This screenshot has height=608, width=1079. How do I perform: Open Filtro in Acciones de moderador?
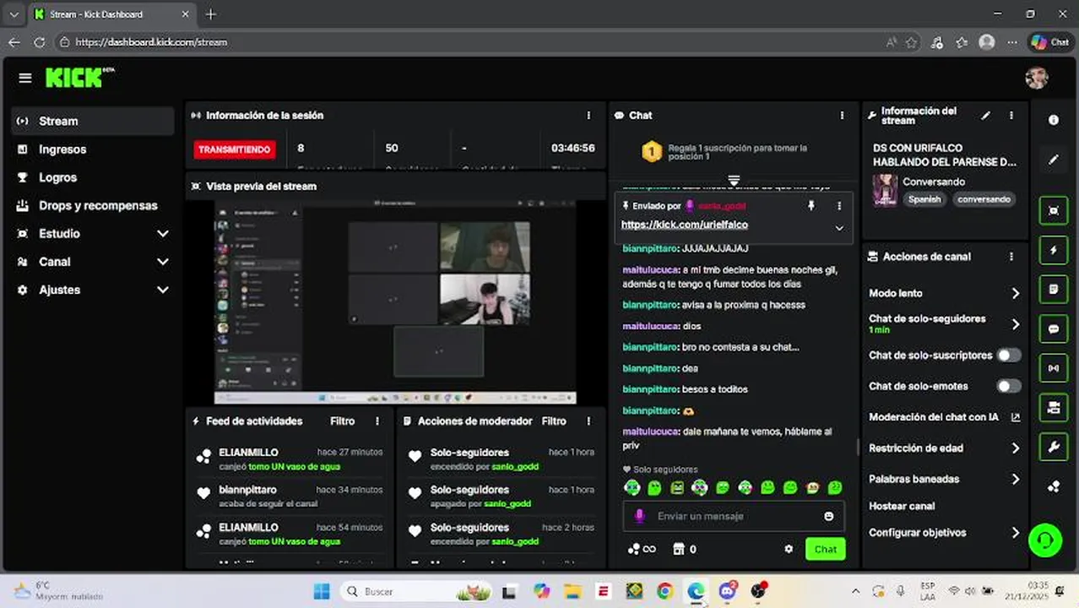point(554,421)
